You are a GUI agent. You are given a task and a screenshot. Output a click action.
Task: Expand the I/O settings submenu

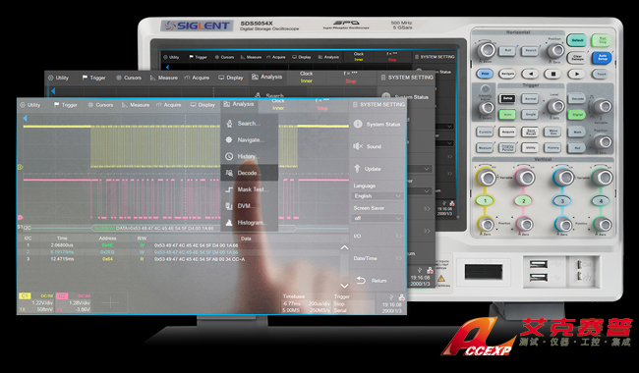point(378,236)
